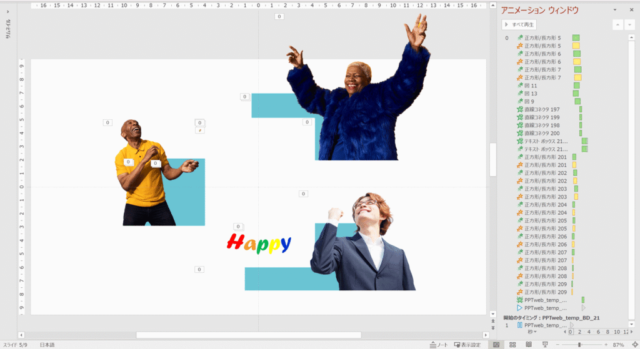Switch to normal view icon

[496, 345]
